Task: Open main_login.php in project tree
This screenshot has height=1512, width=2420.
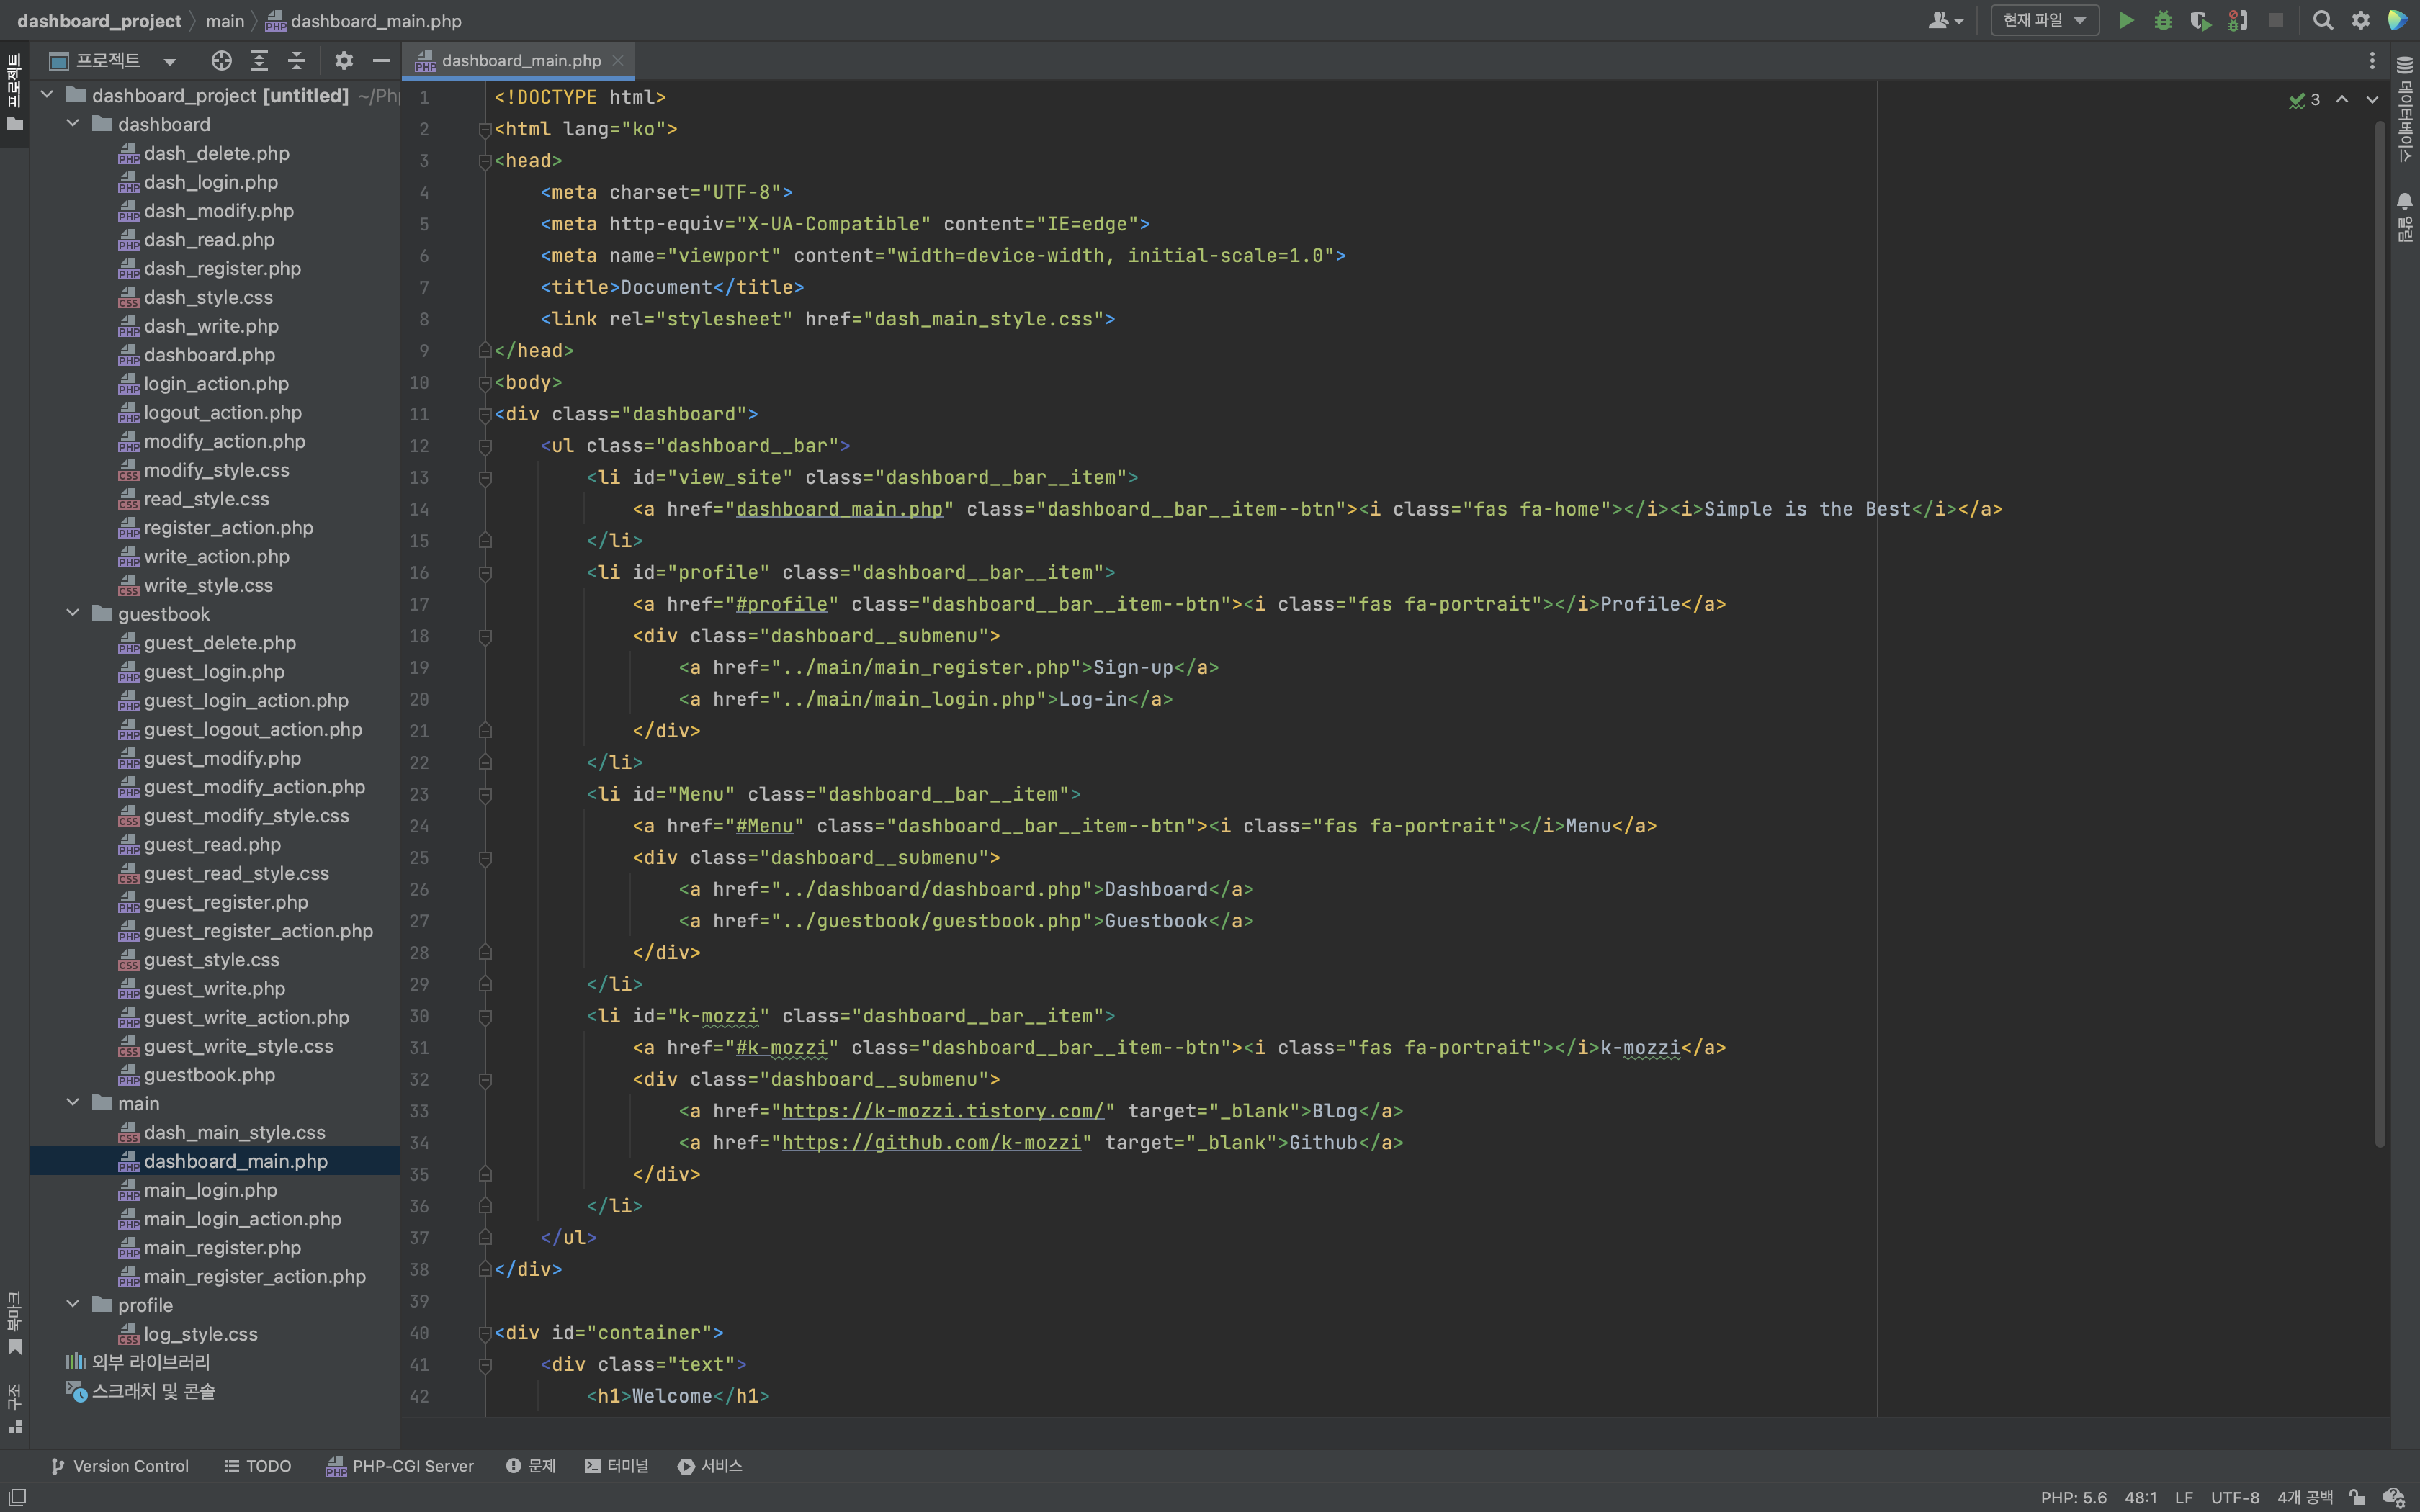Action: tap(210, 1190)
